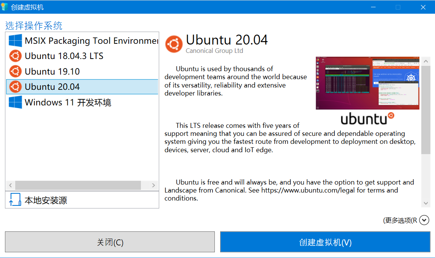Click the Windows icon for Windows 11 开发环境
The height and width of the screenshot is (258, 435).
(14, 102)
